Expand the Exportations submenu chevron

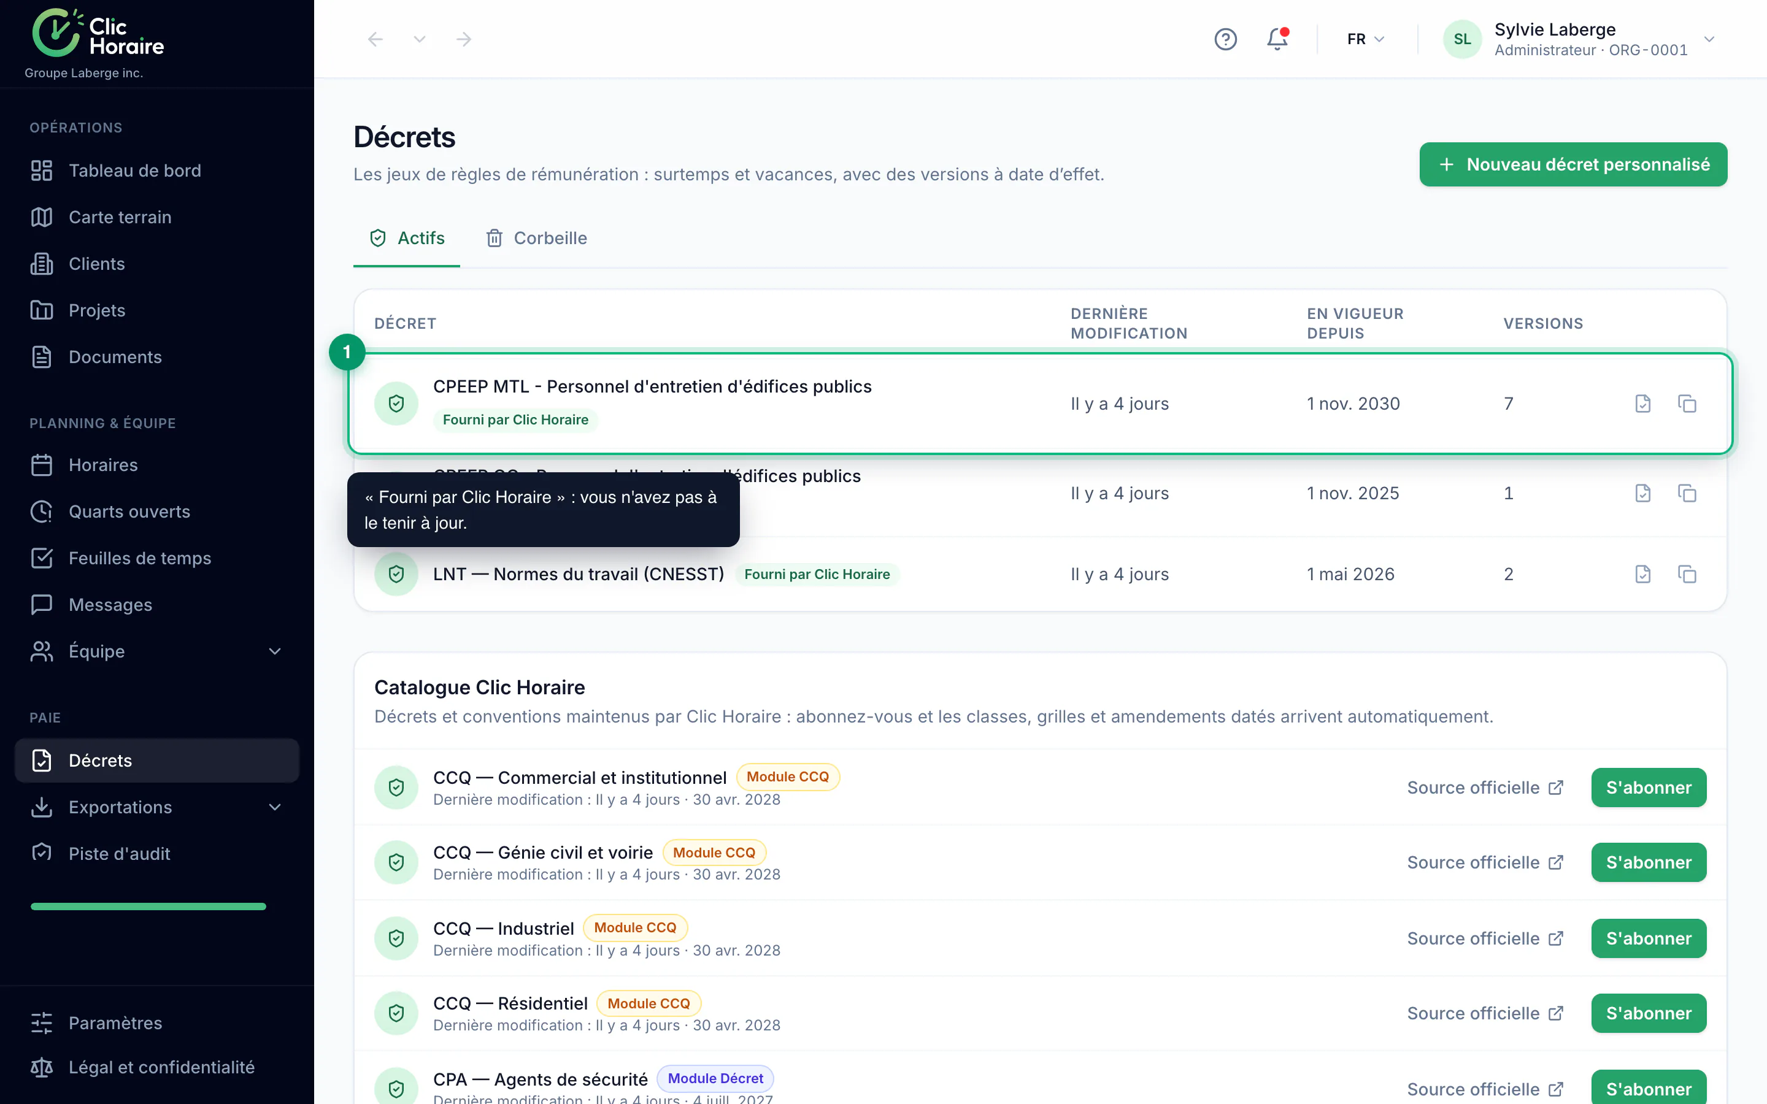point(274,807)
